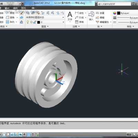The width and height of the screenshot is (138, 138).
Task: Open the Online (联机) ribbon tab
Action: click(23, 8)
